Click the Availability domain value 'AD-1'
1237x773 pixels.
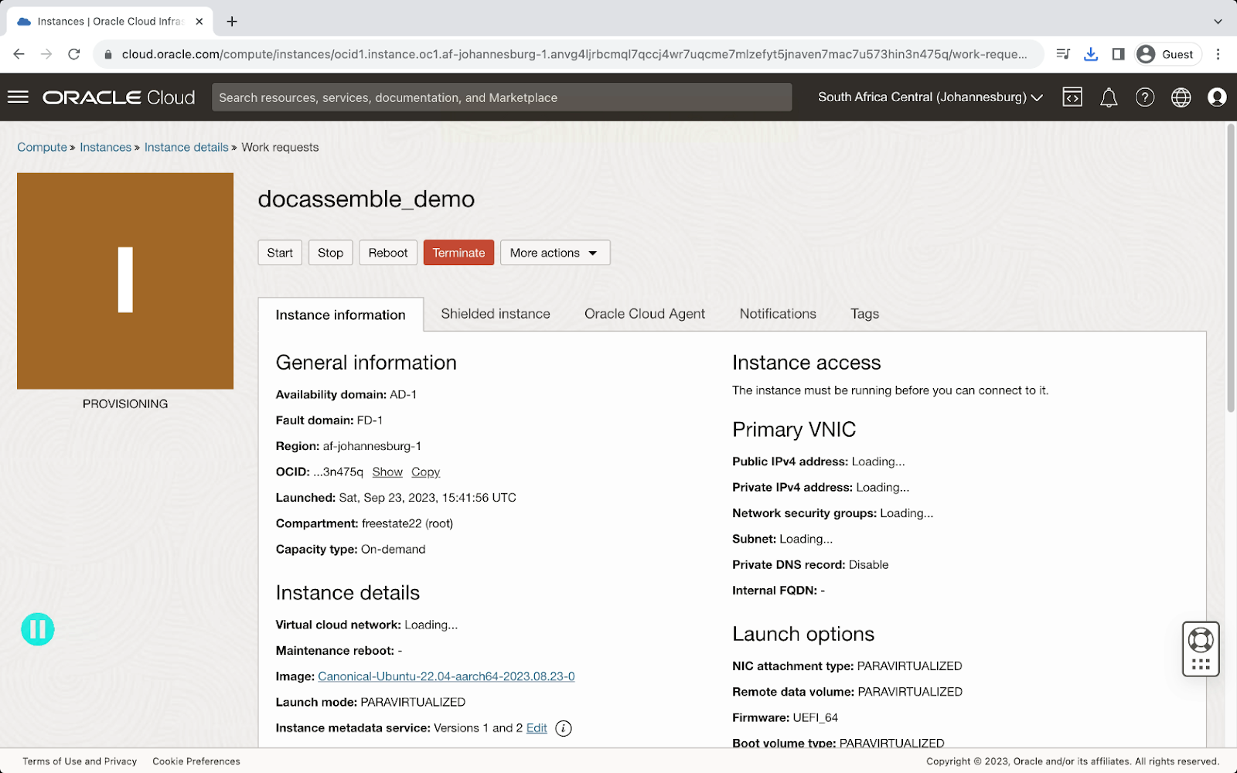click(403, 394)
